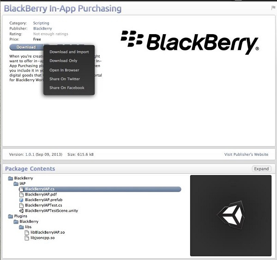Click the Size: 615.6 kB text
Screen dimensions: 277x260
coord(80,154)
